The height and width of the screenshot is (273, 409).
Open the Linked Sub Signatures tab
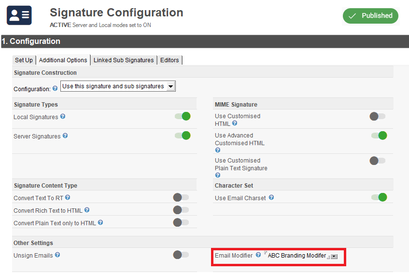(124, 60)
